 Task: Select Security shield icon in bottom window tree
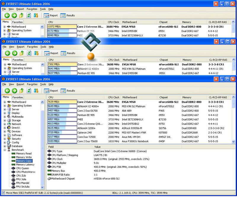9,139
